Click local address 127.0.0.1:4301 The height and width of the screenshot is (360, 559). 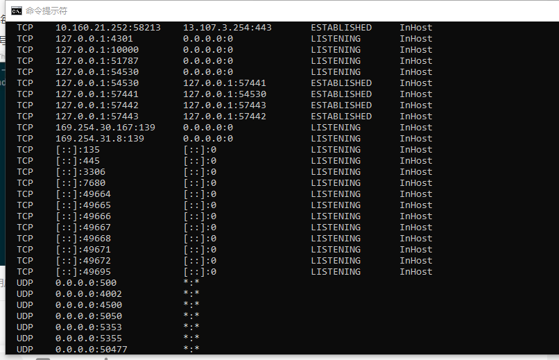click(94, 38)
